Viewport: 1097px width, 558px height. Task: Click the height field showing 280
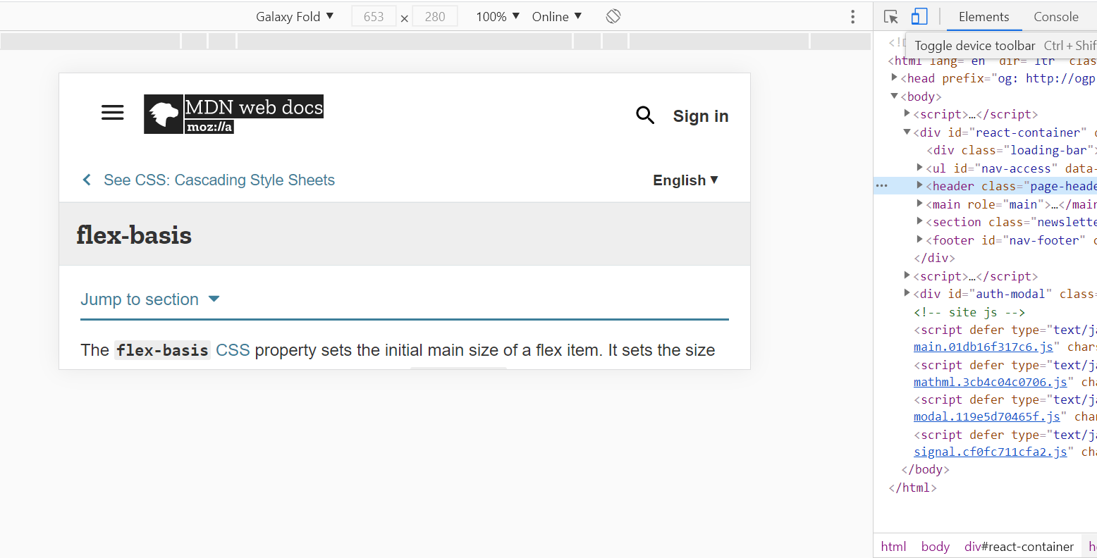tap(435, 16)
